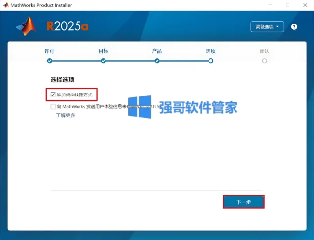314x240 pixels.
Task: Minimize the installer window
Action: click(x=270, y=5)
